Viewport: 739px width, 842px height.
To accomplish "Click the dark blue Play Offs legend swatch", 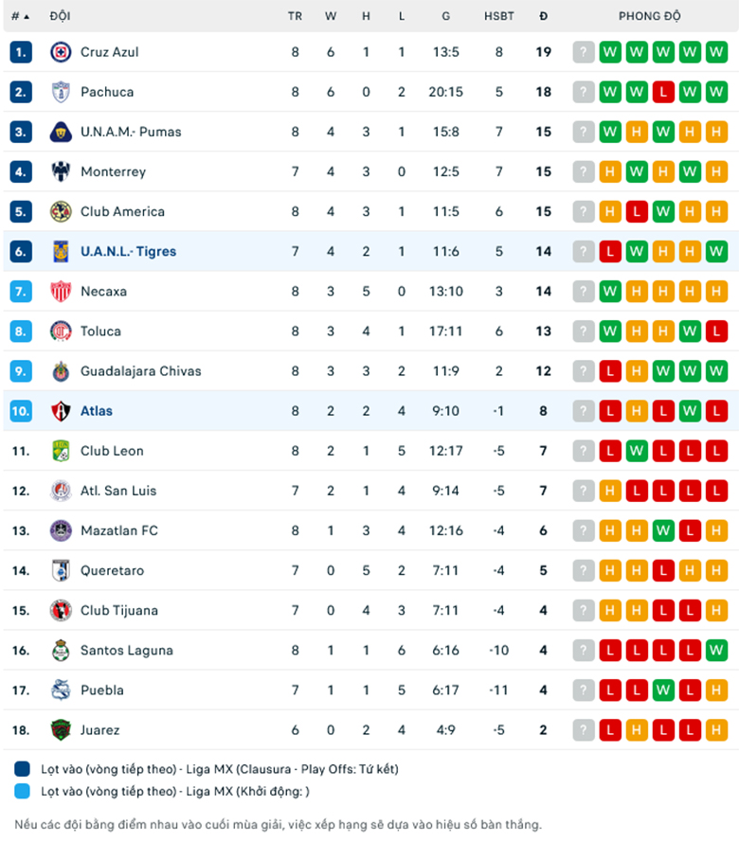I will (x=22, y=769).
